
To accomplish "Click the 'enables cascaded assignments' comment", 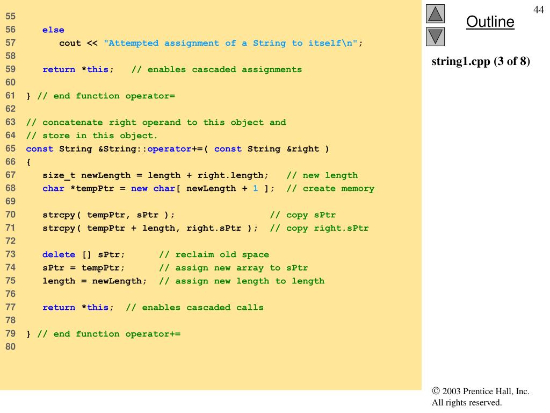I will [x=225, y=69].
